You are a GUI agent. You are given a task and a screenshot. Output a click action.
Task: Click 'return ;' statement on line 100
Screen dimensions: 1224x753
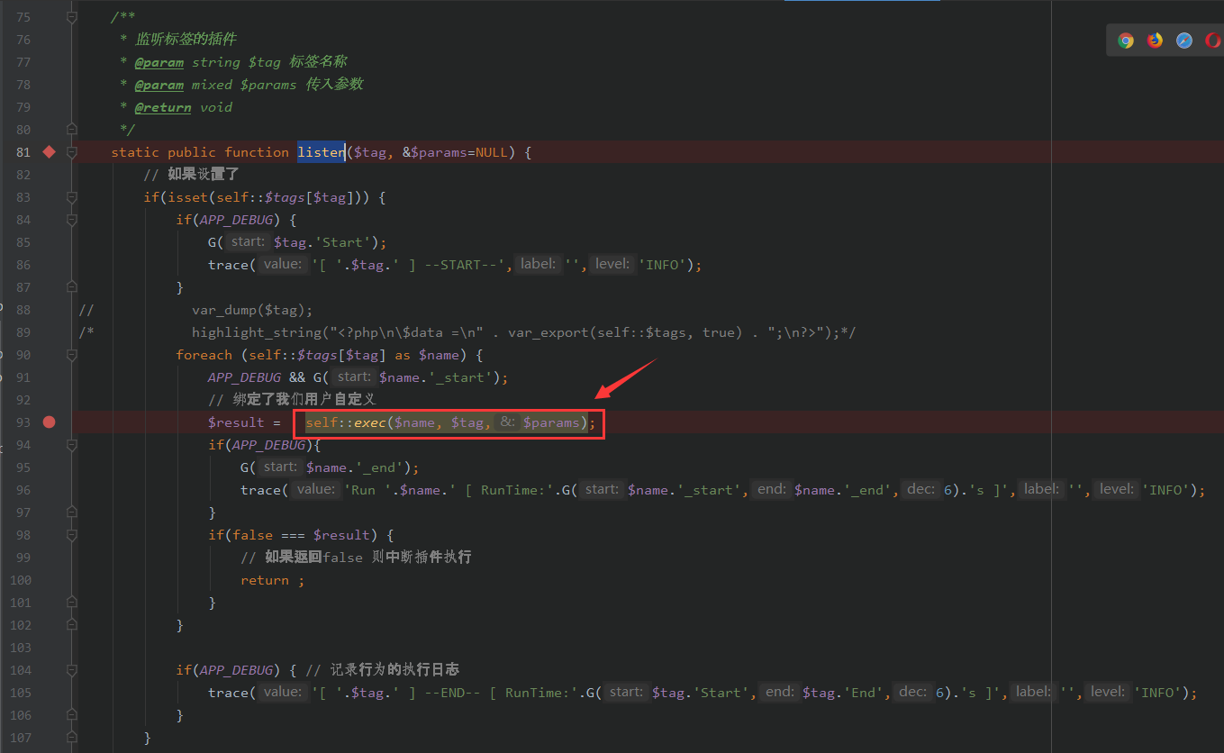tap(272, 580)
